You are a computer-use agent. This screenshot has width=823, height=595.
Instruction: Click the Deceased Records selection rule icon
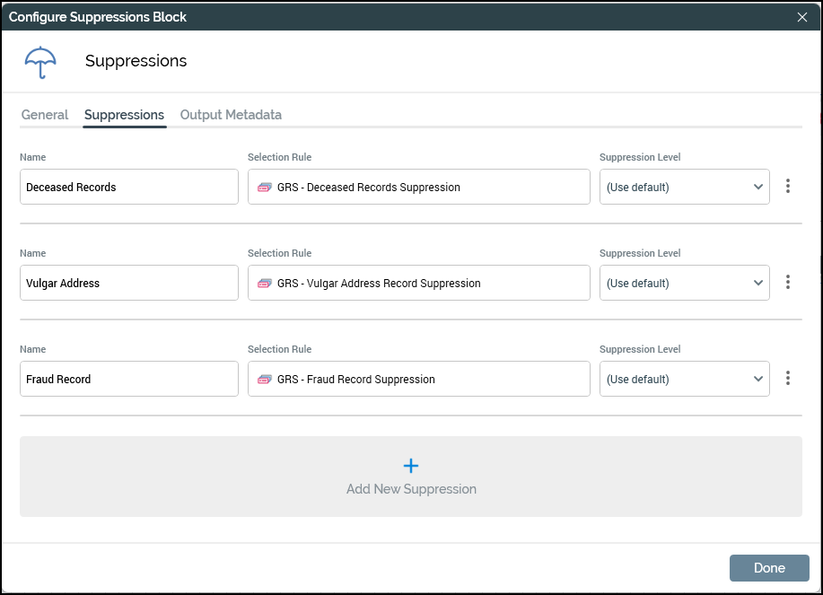click(265, 188)
